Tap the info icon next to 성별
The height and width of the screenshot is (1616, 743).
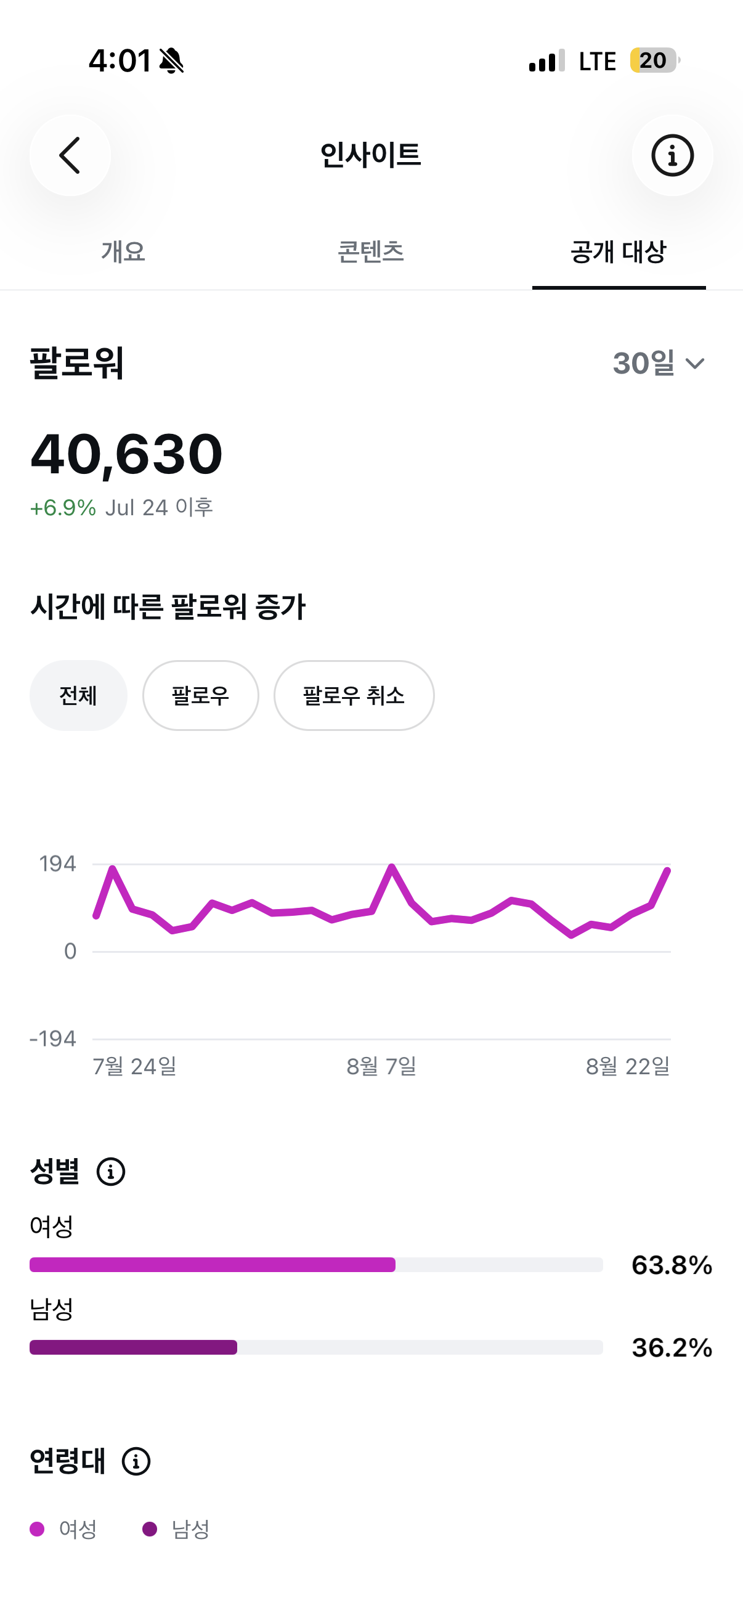(111, 1171)
